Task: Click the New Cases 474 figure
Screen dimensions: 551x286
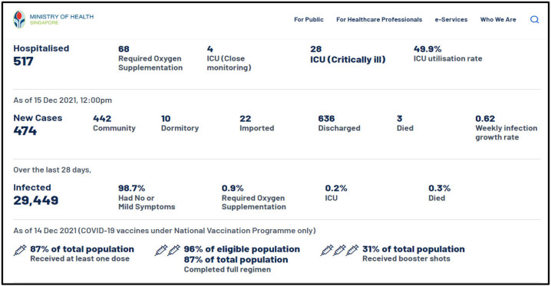Action: point(38,125)
